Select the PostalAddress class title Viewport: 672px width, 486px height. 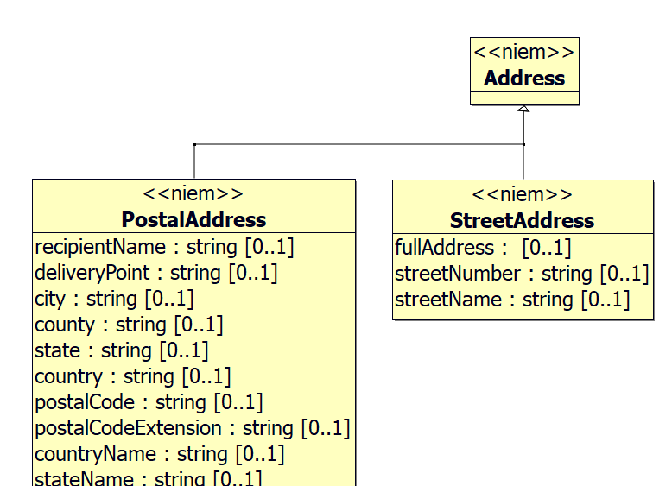(193, 219)
